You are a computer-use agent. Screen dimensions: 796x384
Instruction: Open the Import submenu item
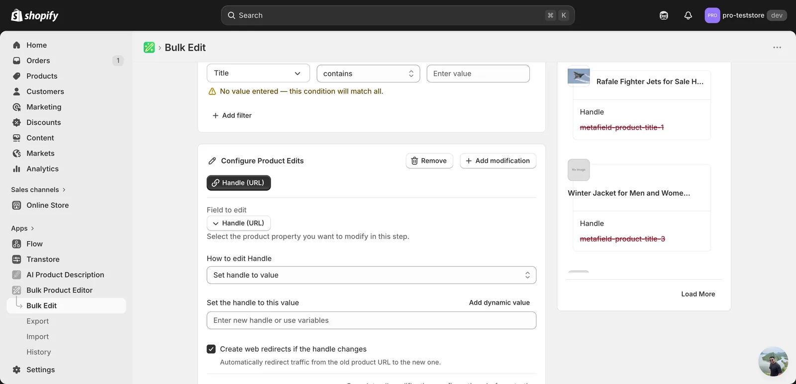[38, 336]
